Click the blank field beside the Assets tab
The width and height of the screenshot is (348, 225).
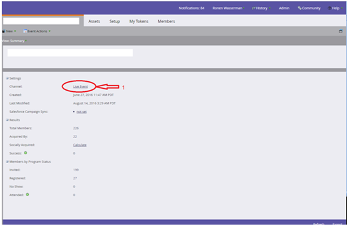pos(41,21)
